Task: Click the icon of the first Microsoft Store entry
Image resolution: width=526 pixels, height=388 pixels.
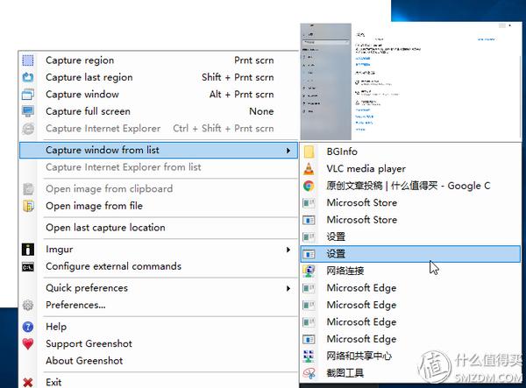Action: [309, 202]
